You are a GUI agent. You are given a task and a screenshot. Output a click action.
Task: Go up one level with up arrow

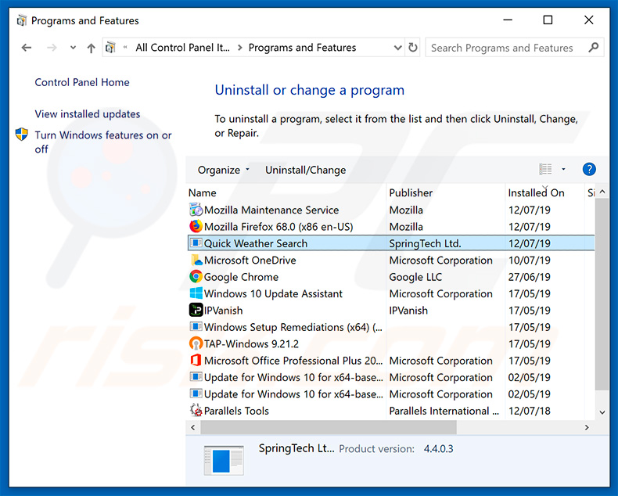(91, 48)
